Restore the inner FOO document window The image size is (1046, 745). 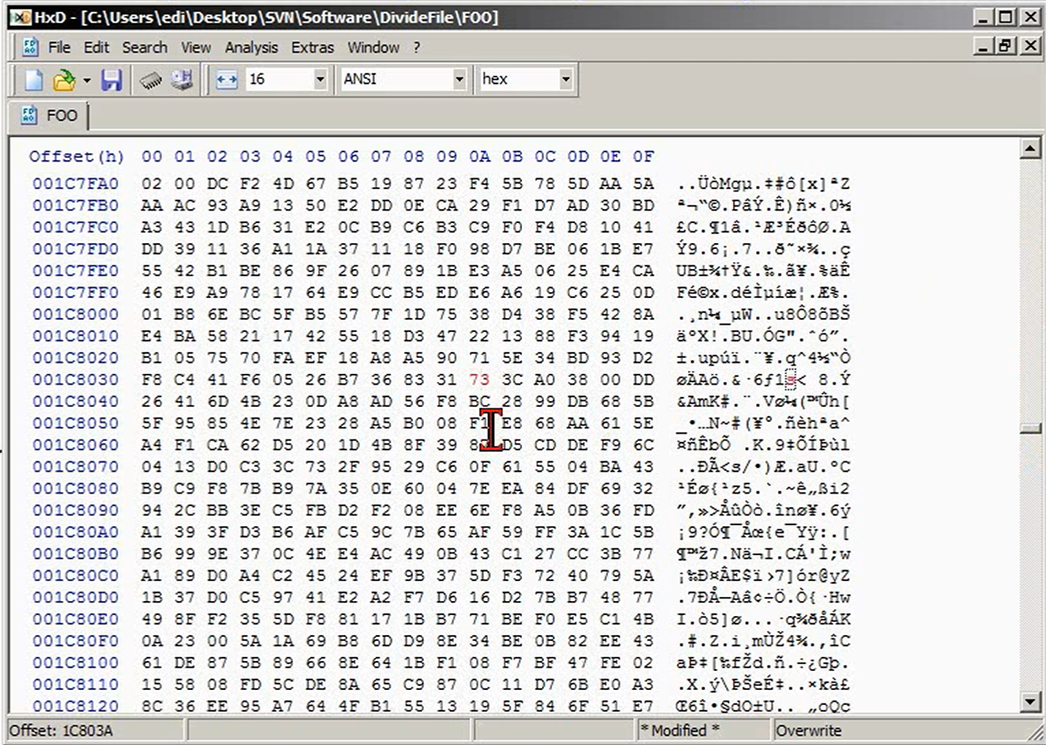pyautogui.click(x=1005, y=47)
